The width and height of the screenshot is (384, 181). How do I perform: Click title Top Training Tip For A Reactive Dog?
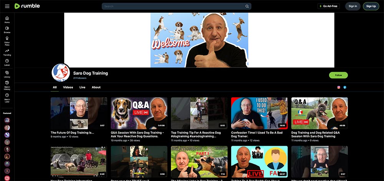(196, 134)
